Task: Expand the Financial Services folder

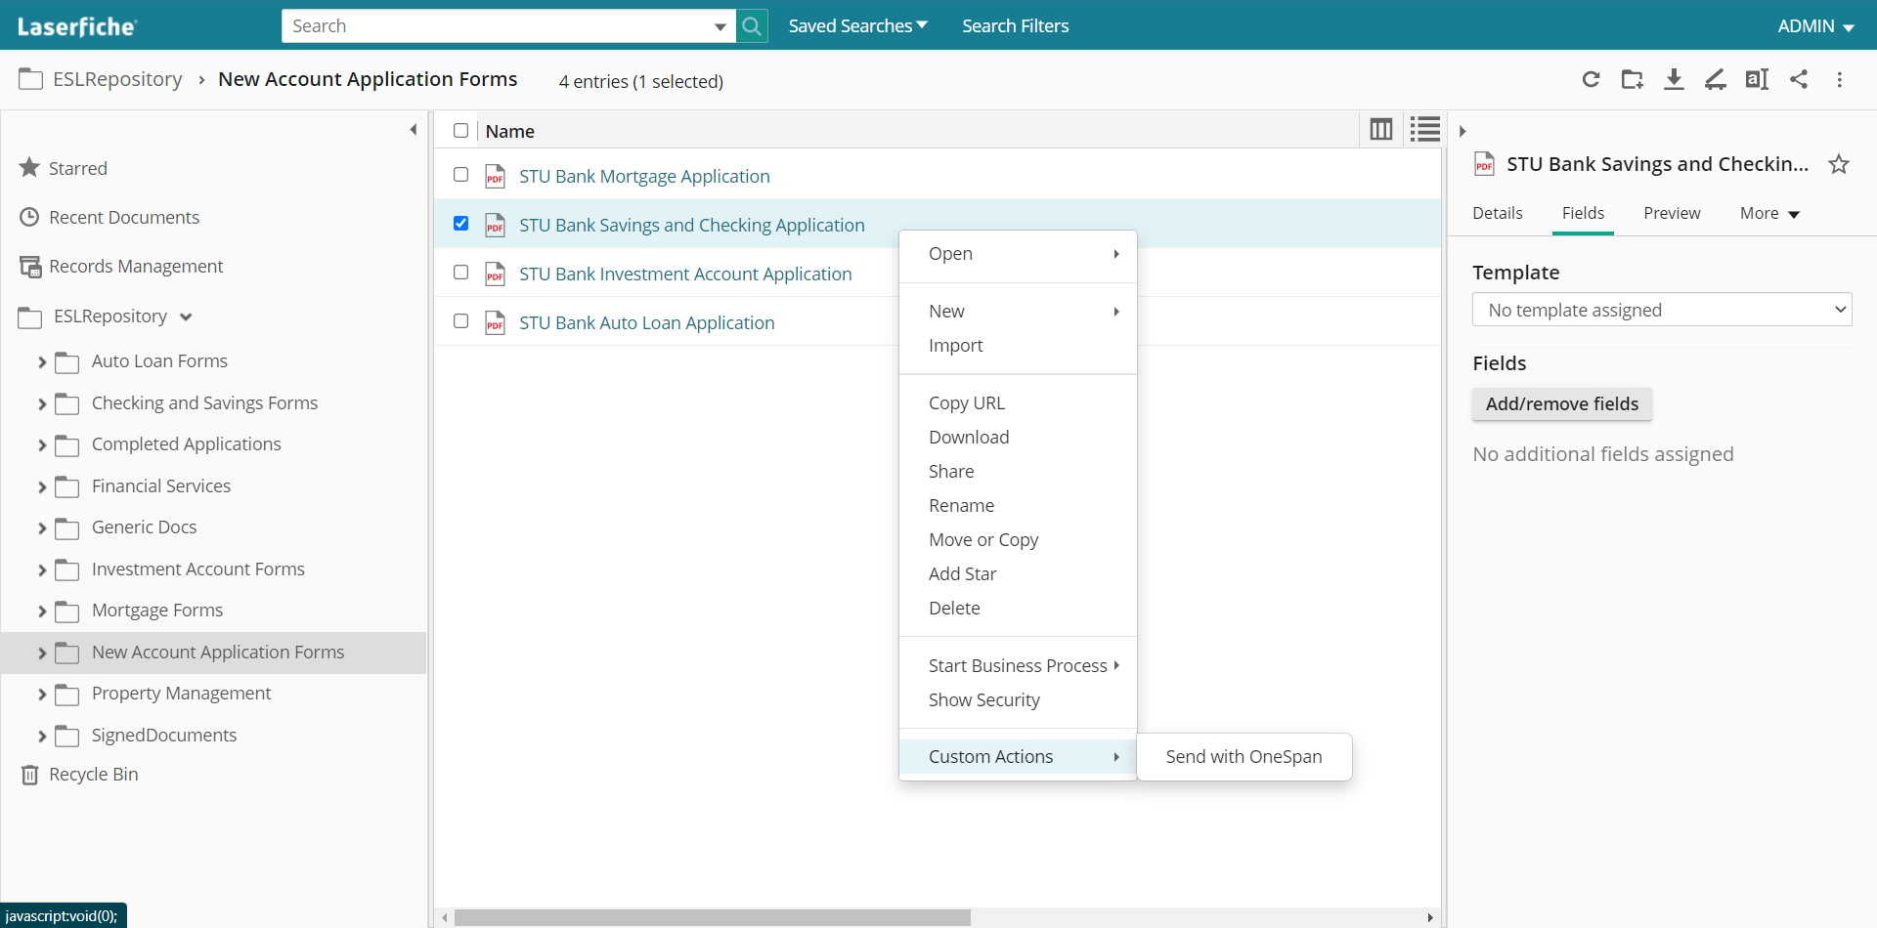Action: 42,487
